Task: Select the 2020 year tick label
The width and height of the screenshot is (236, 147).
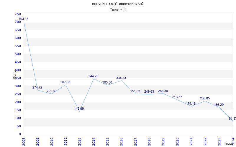Action: click(177, 142)
